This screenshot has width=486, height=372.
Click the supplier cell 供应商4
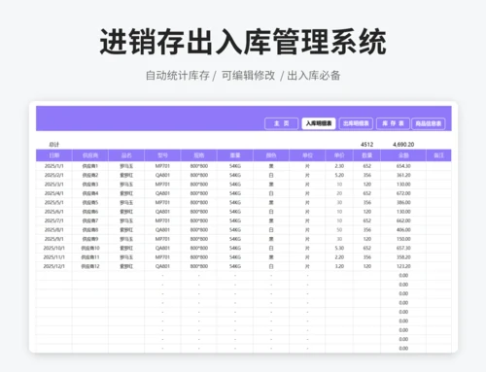90,193
